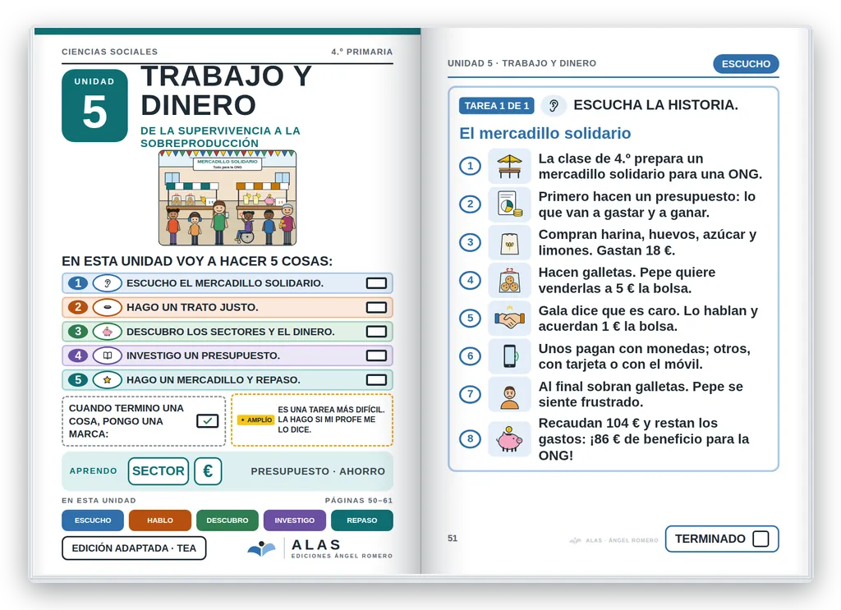This screenshot has height=610, width=841.
Task: Select the ESCUCHO section tab on the cover
Action: pos(93,521)
